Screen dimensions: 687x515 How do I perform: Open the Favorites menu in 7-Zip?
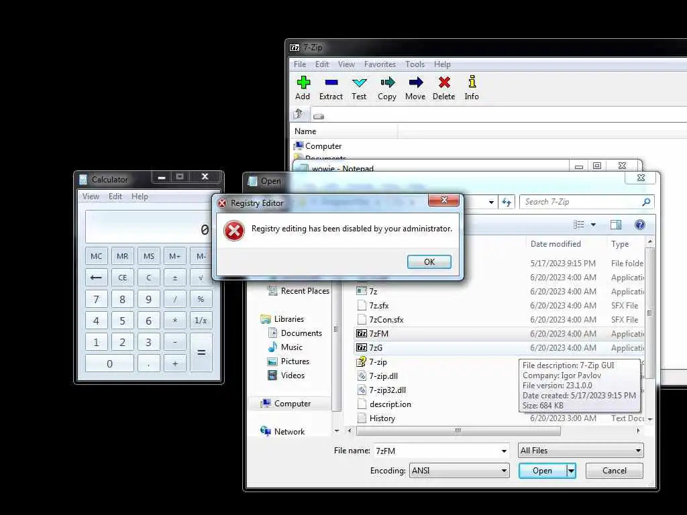pyautogui.click(x=380, y=64)
